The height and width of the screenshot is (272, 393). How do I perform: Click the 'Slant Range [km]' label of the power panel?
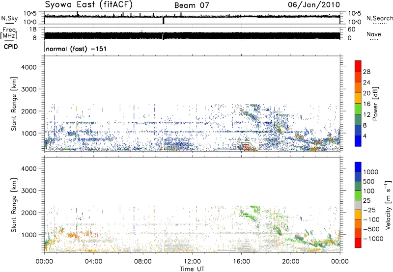click(x=13, y=104)
